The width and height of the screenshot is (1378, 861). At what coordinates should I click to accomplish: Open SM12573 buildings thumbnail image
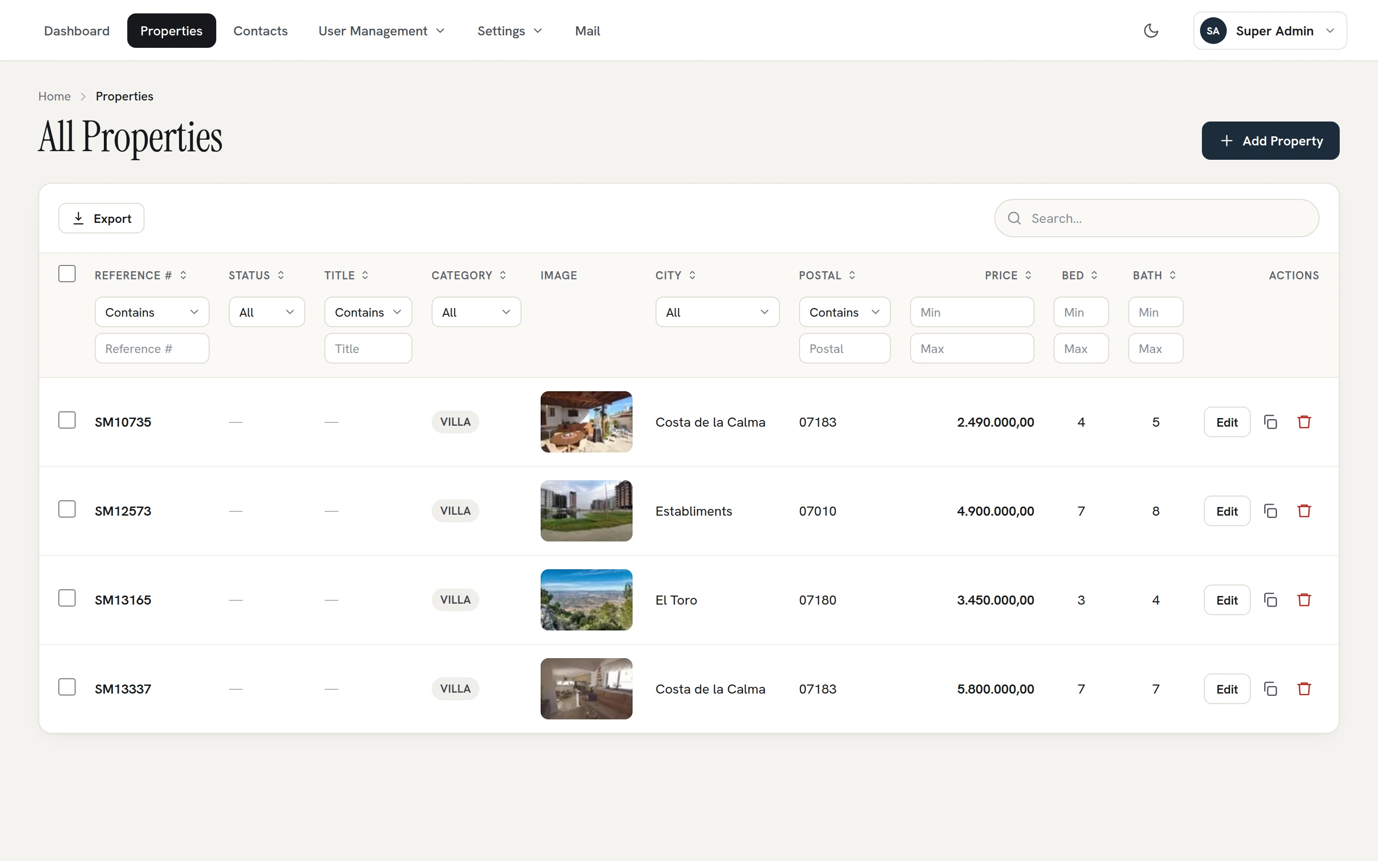[586, 511]
